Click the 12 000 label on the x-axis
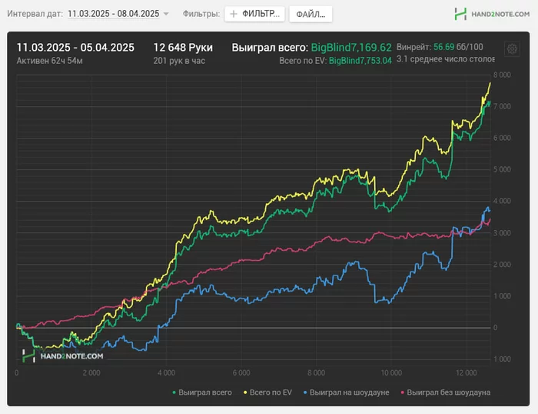This screenshot has height=414, width=538. coord(467,372)
